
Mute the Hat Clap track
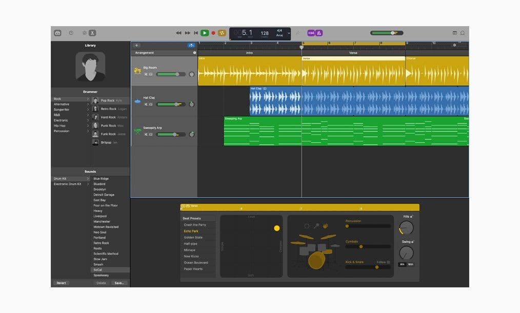[146, 105]
